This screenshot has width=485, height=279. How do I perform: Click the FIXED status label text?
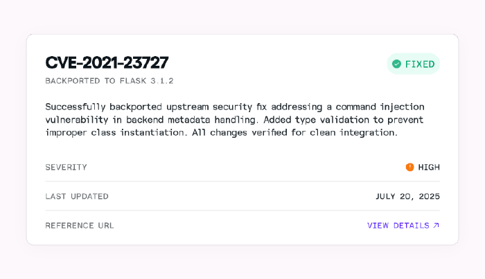pyautogui.click(x=420, y=64)
